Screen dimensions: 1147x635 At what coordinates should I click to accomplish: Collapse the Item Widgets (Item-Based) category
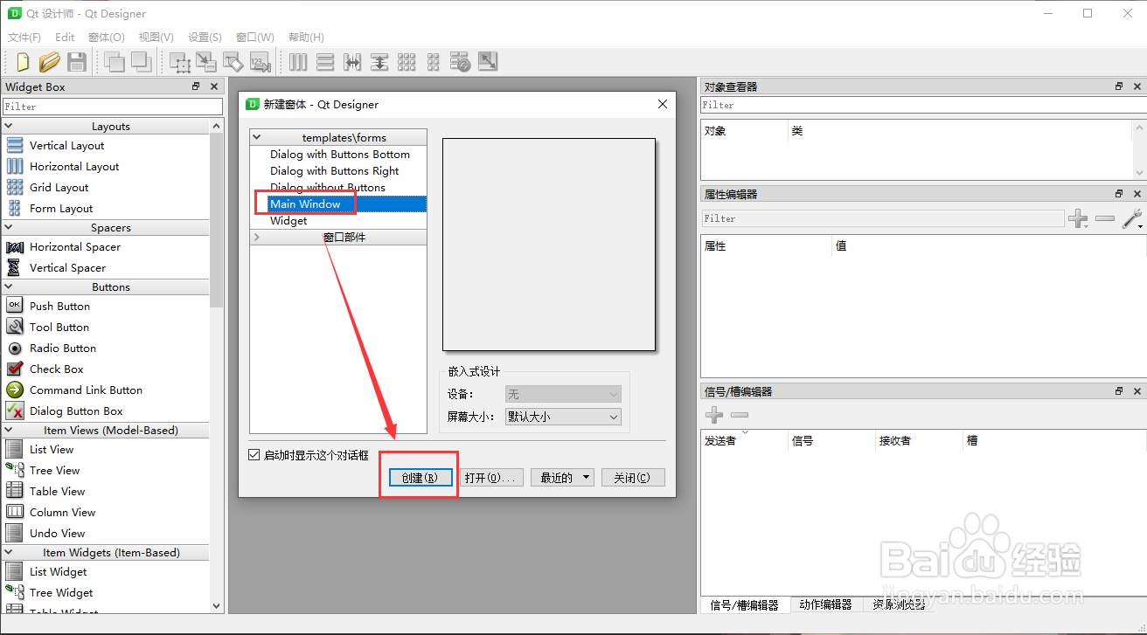coord(8,552)
